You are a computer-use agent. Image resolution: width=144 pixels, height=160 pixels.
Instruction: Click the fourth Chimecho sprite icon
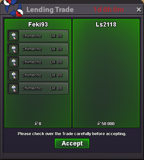(x=14, y=75)
